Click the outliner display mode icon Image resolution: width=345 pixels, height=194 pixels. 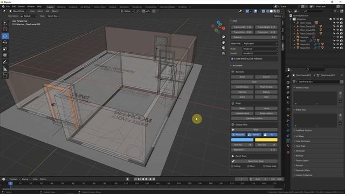click(x=296, y=11)
